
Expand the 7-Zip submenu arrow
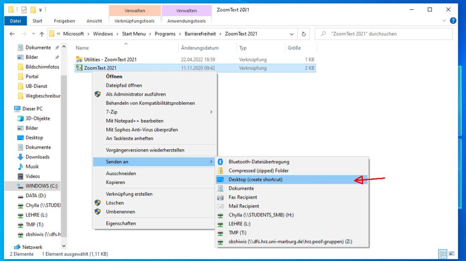(211, 112)
